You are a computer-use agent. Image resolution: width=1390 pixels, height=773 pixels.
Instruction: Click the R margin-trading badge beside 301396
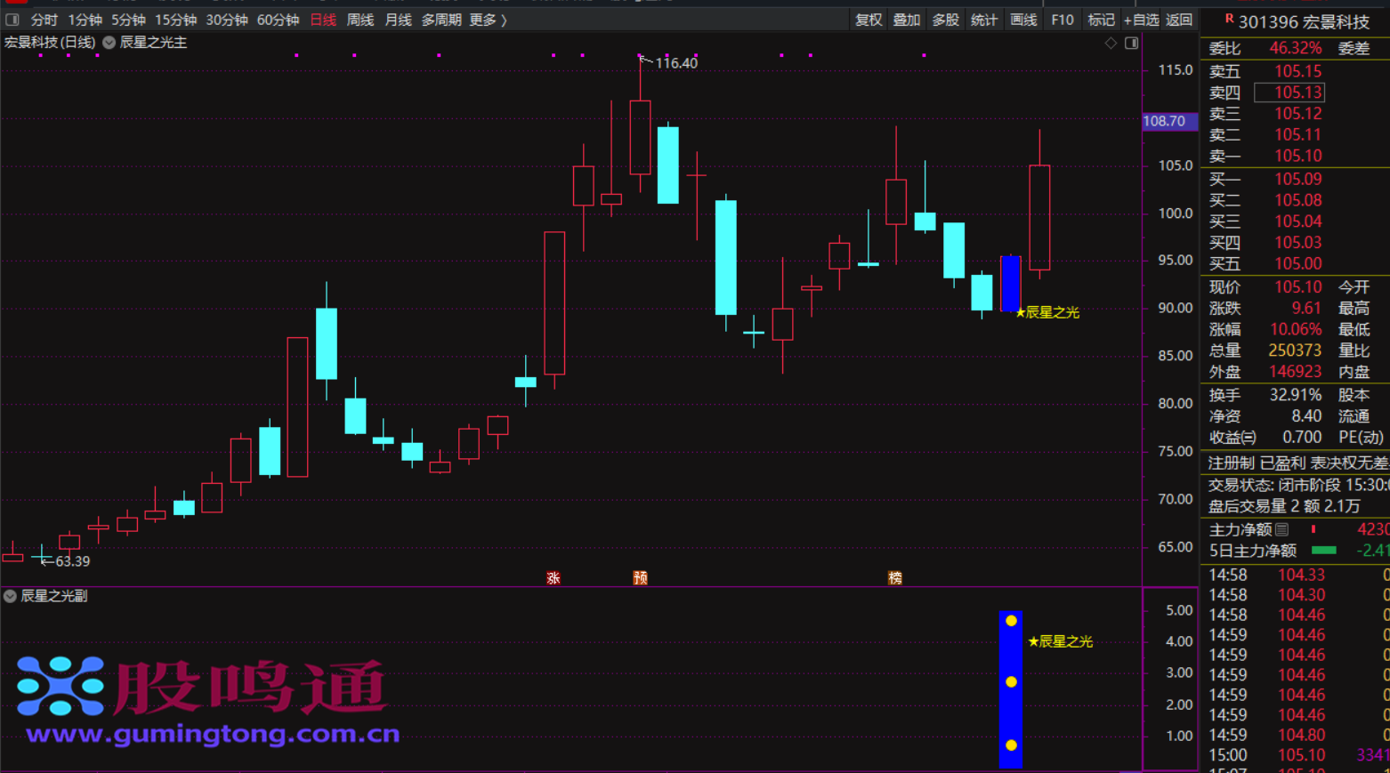(1228, 19)
